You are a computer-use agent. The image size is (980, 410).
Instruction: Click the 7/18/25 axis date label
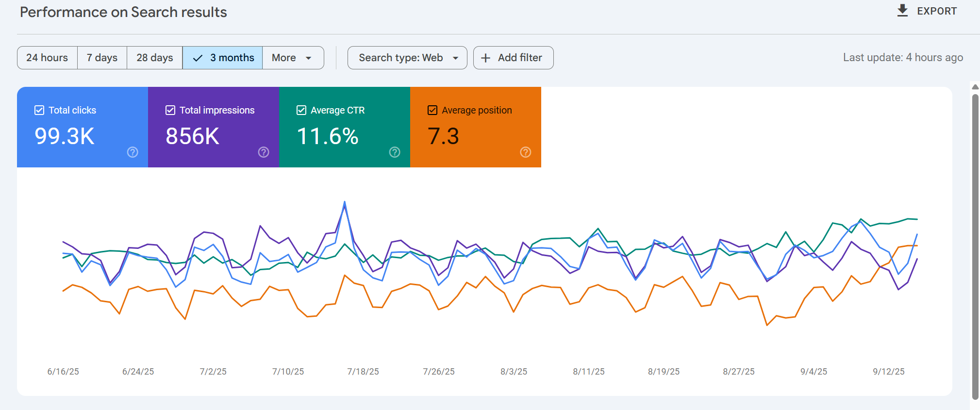(363, 372)
